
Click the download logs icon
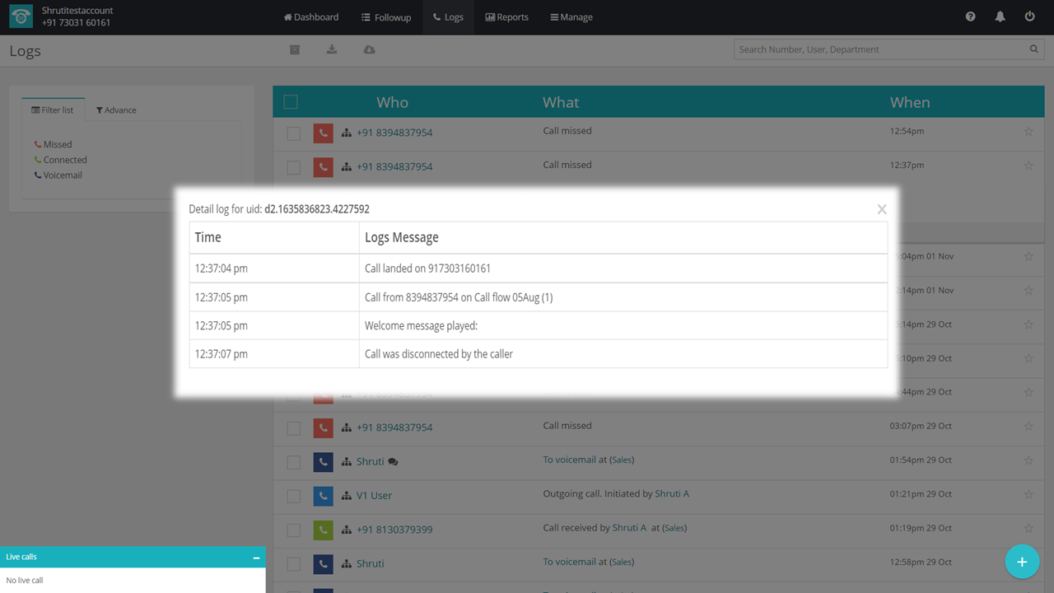click(x=332, y=50)
